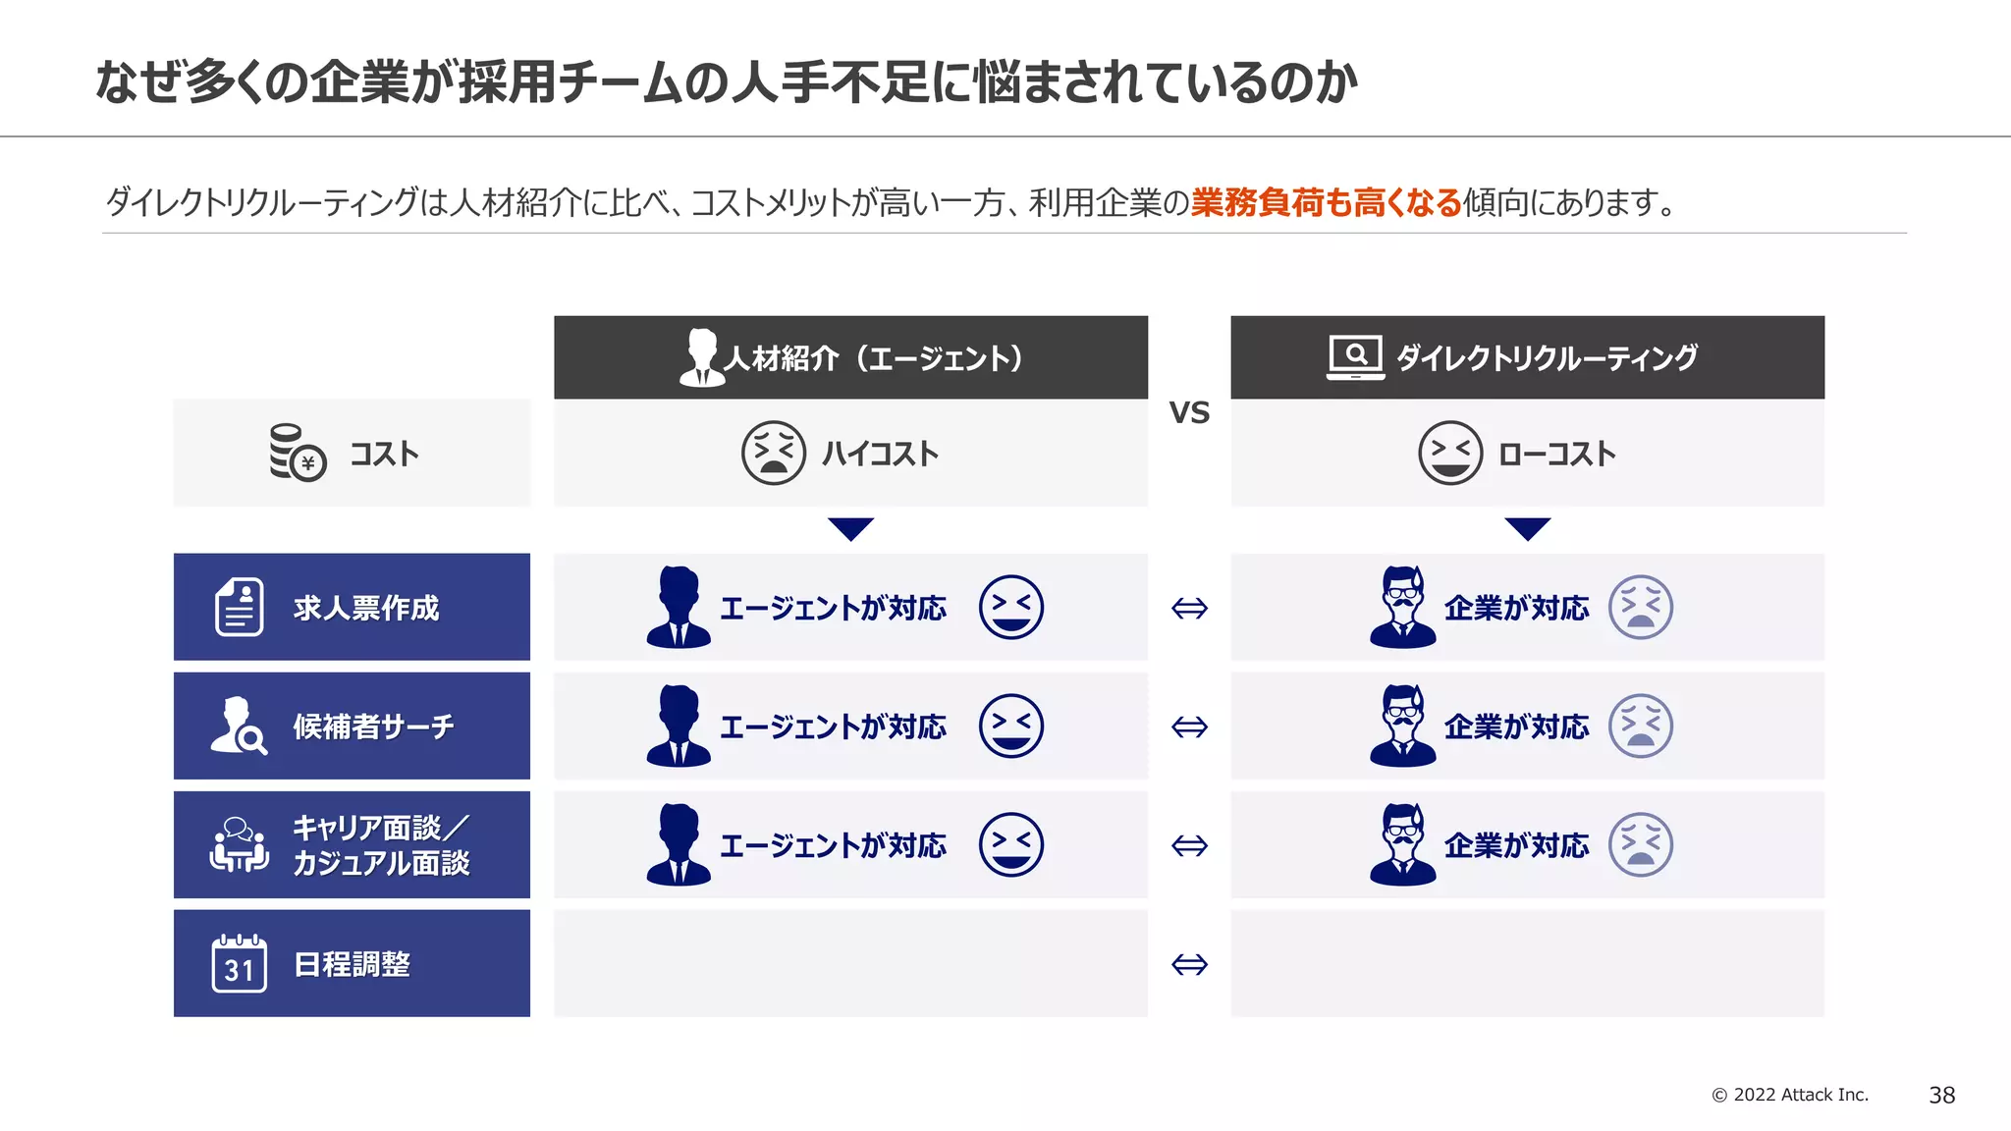Click the coin stack cost icon
The width and height of the screenshot is (2011, 1131).
(x=298, y=453)
